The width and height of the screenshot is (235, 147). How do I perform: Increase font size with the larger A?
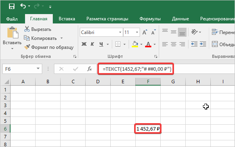click(x=145, y=32)
